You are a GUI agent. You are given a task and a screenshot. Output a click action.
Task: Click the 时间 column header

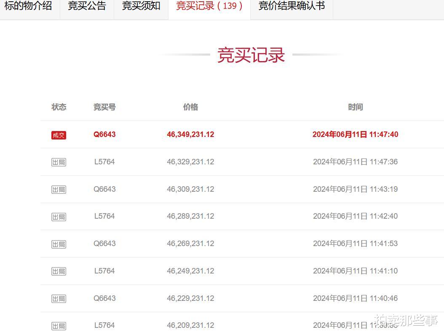tap(356, 107)
